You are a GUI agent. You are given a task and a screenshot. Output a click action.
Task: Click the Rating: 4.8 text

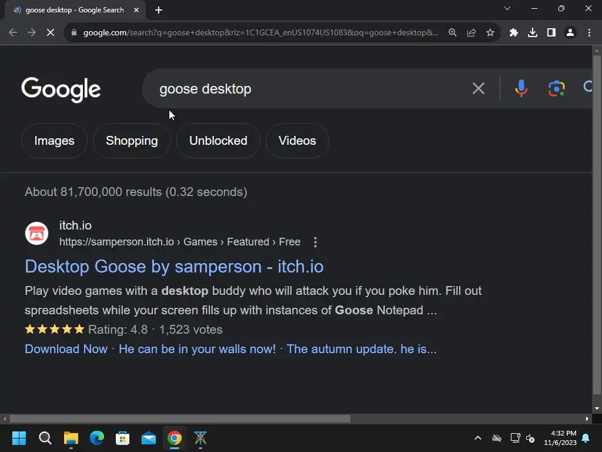pos(118,330)
